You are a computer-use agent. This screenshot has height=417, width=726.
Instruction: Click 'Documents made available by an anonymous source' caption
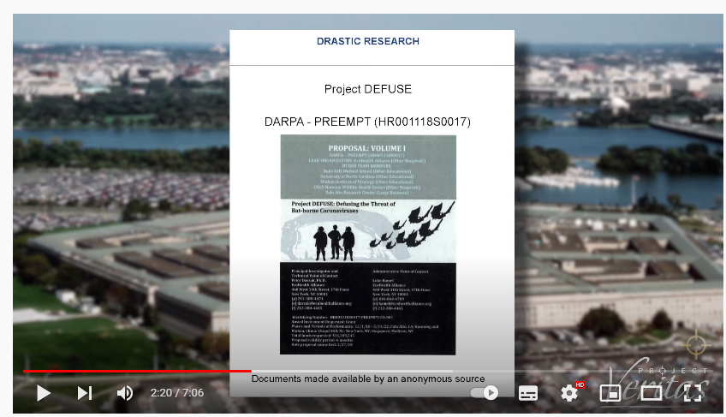(x=368, y=378)
